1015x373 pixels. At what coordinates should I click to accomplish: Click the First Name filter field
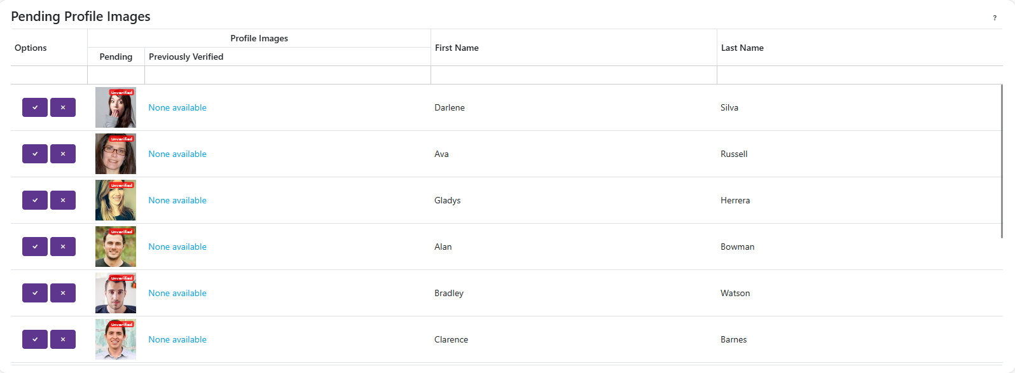point(574,75)
